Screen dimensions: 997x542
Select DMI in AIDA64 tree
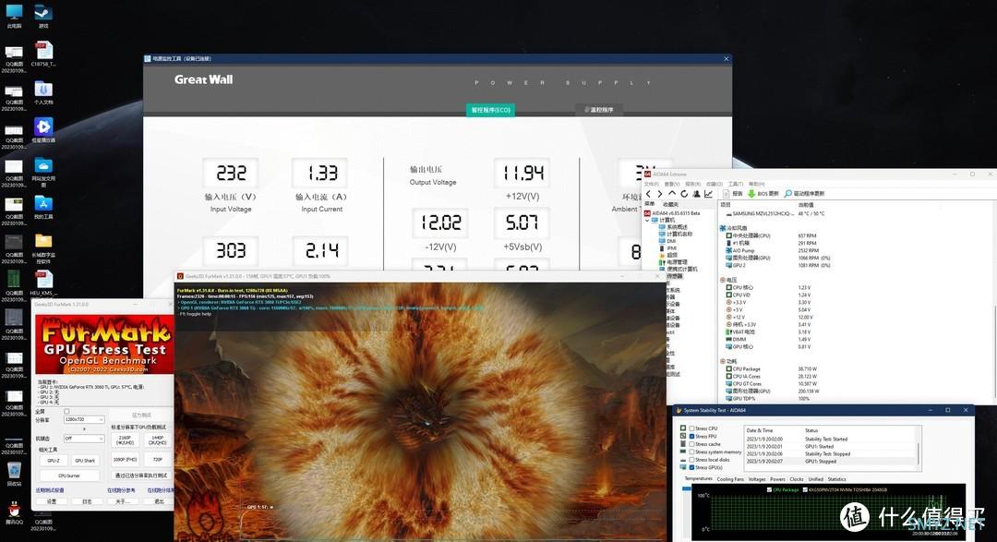tap(667, 241)
